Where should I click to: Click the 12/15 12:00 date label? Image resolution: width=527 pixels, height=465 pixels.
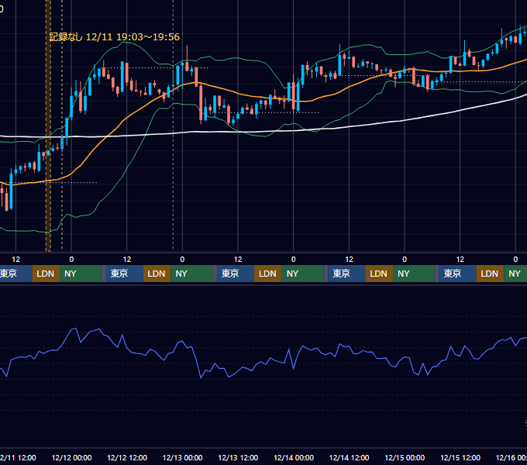[x=460, y=457]
